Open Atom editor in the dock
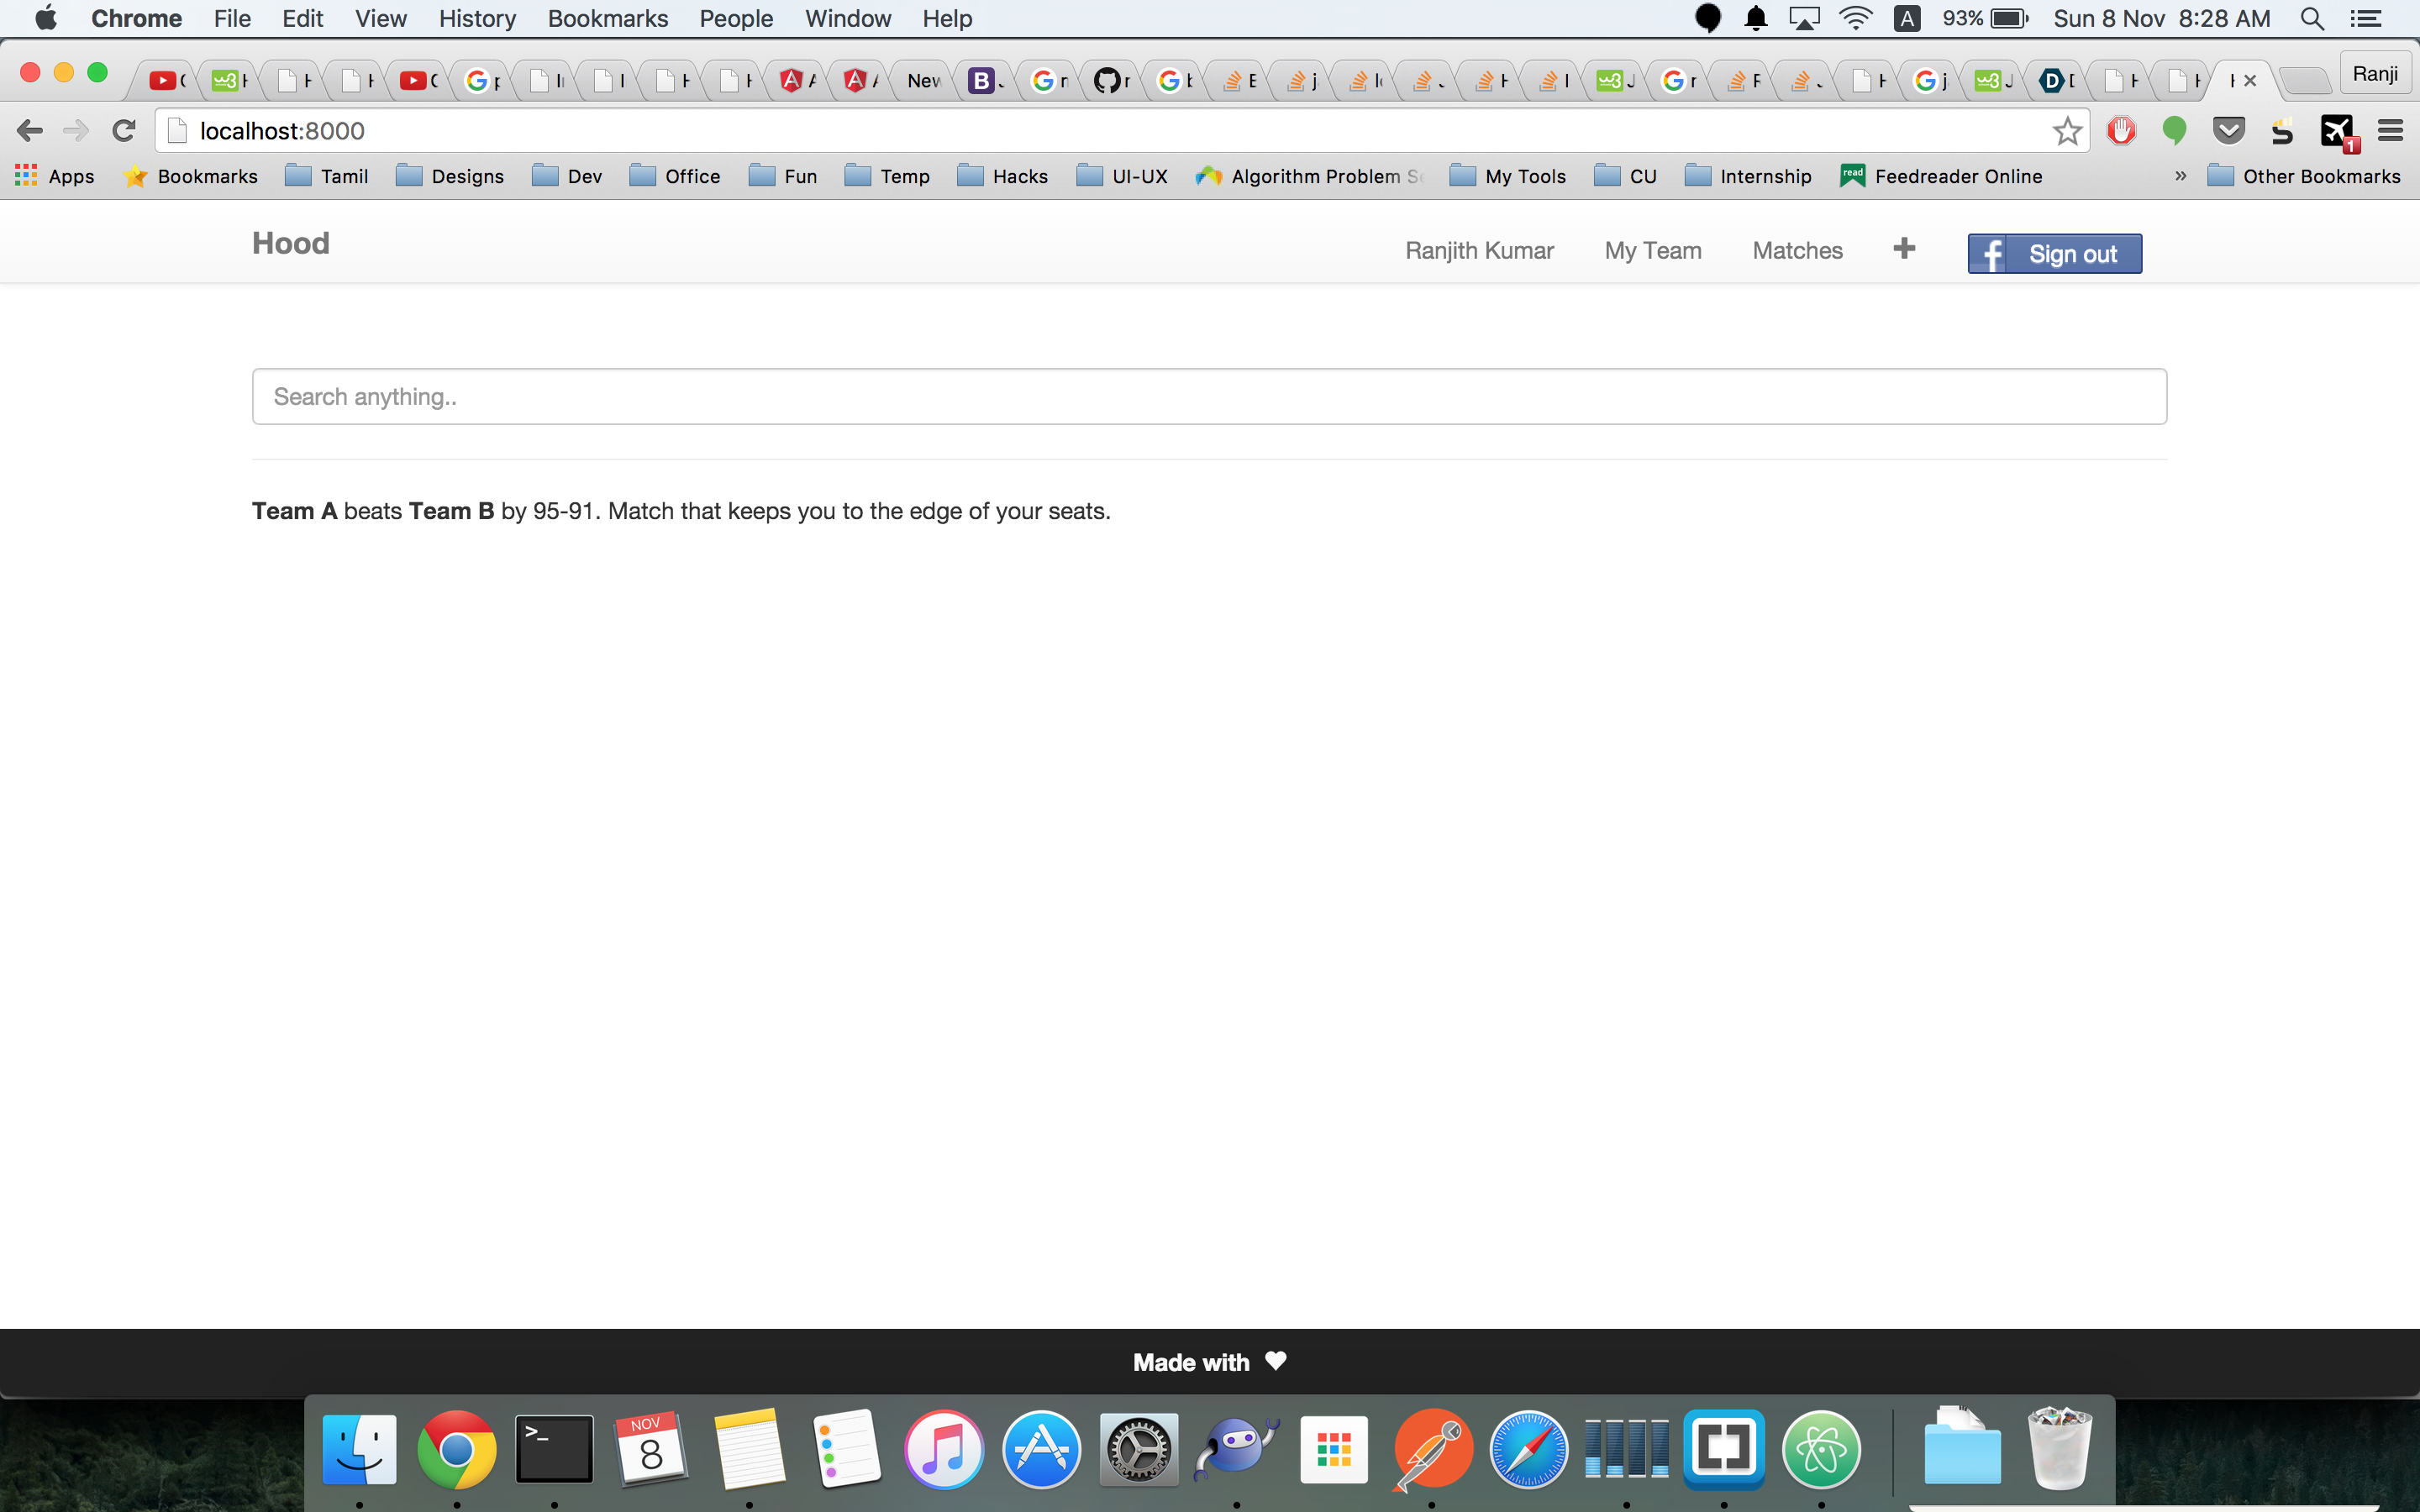 (x=1820, y=1449)
